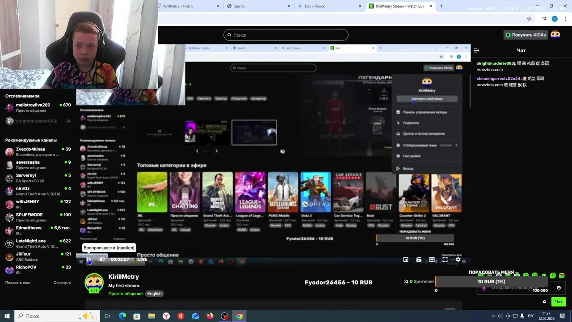Enter fullscreen mode in the player
This screenshot has width=572, height=322.
[x=445, y=259]
